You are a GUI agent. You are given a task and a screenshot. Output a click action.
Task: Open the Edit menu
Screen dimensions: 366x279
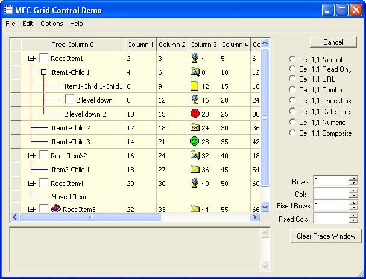[28, 24]
